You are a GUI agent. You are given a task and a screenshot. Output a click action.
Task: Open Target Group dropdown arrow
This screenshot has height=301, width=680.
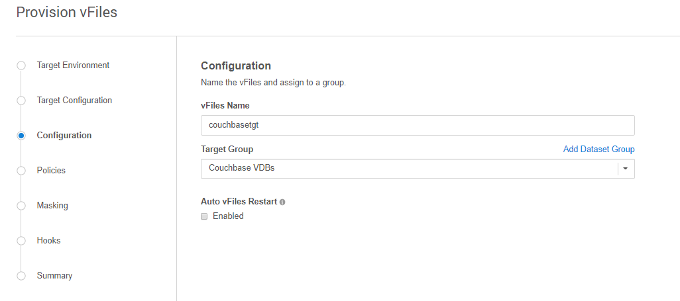625,169
